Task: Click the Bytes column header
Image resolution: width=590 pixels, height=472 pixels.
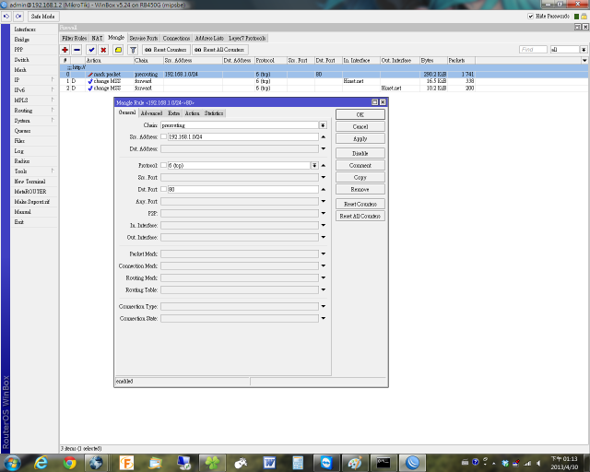Action: coord(433,60)
